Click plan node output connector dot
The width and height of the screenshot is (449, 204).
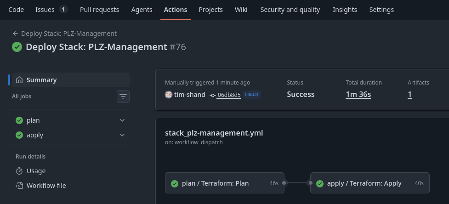pos(284,183)
